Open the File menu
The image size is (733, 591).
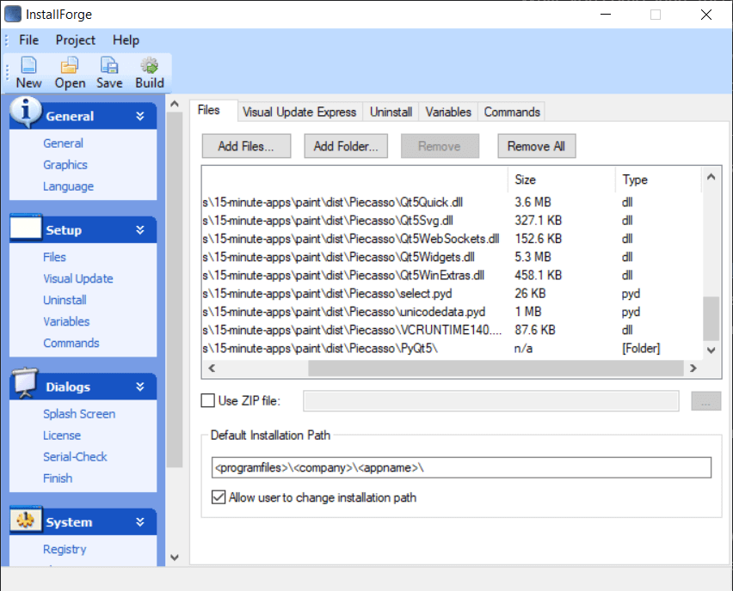[x=29, y=40]
